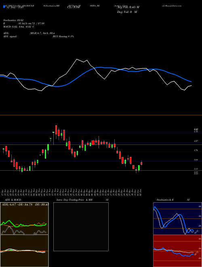The height and width of the screenshot is (267, 202).
Task: Click the RSI 14/3 value '44.72 / 37.93'
Action: click(x=36, y=23)
